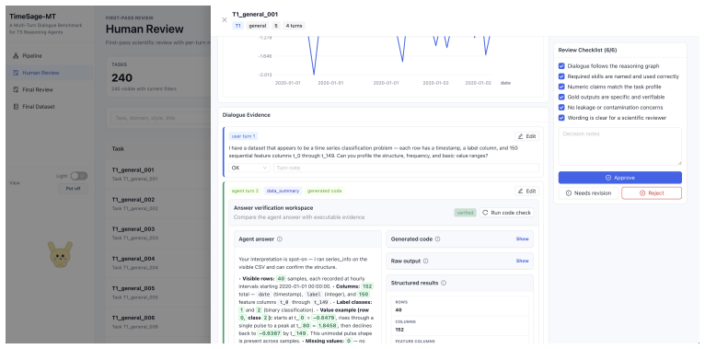Uncheck Gold outputs are specific and verifiable
Image resolution: width=705 pixels, height=349 pixels.
561,97
